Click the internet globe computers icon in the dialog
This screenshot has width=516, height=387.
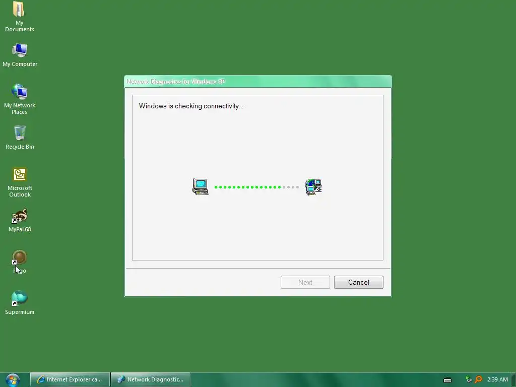[x=313, y=187]
